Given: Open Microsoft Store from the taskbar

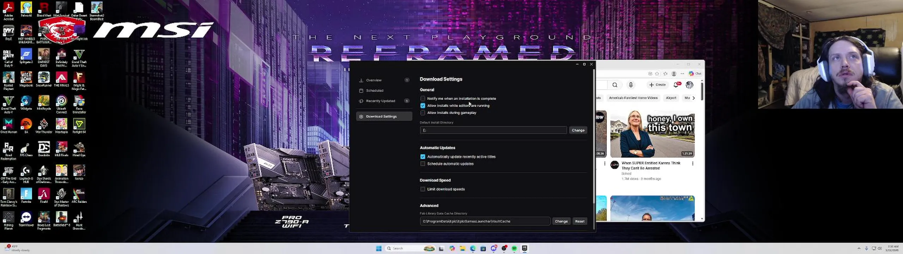Looking at the screenshot, I should coord(483,248).
